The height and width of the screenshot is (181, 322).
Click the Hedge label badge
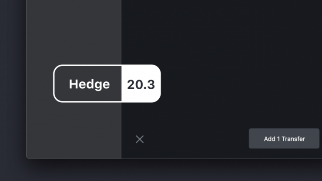tap(89, 84)
